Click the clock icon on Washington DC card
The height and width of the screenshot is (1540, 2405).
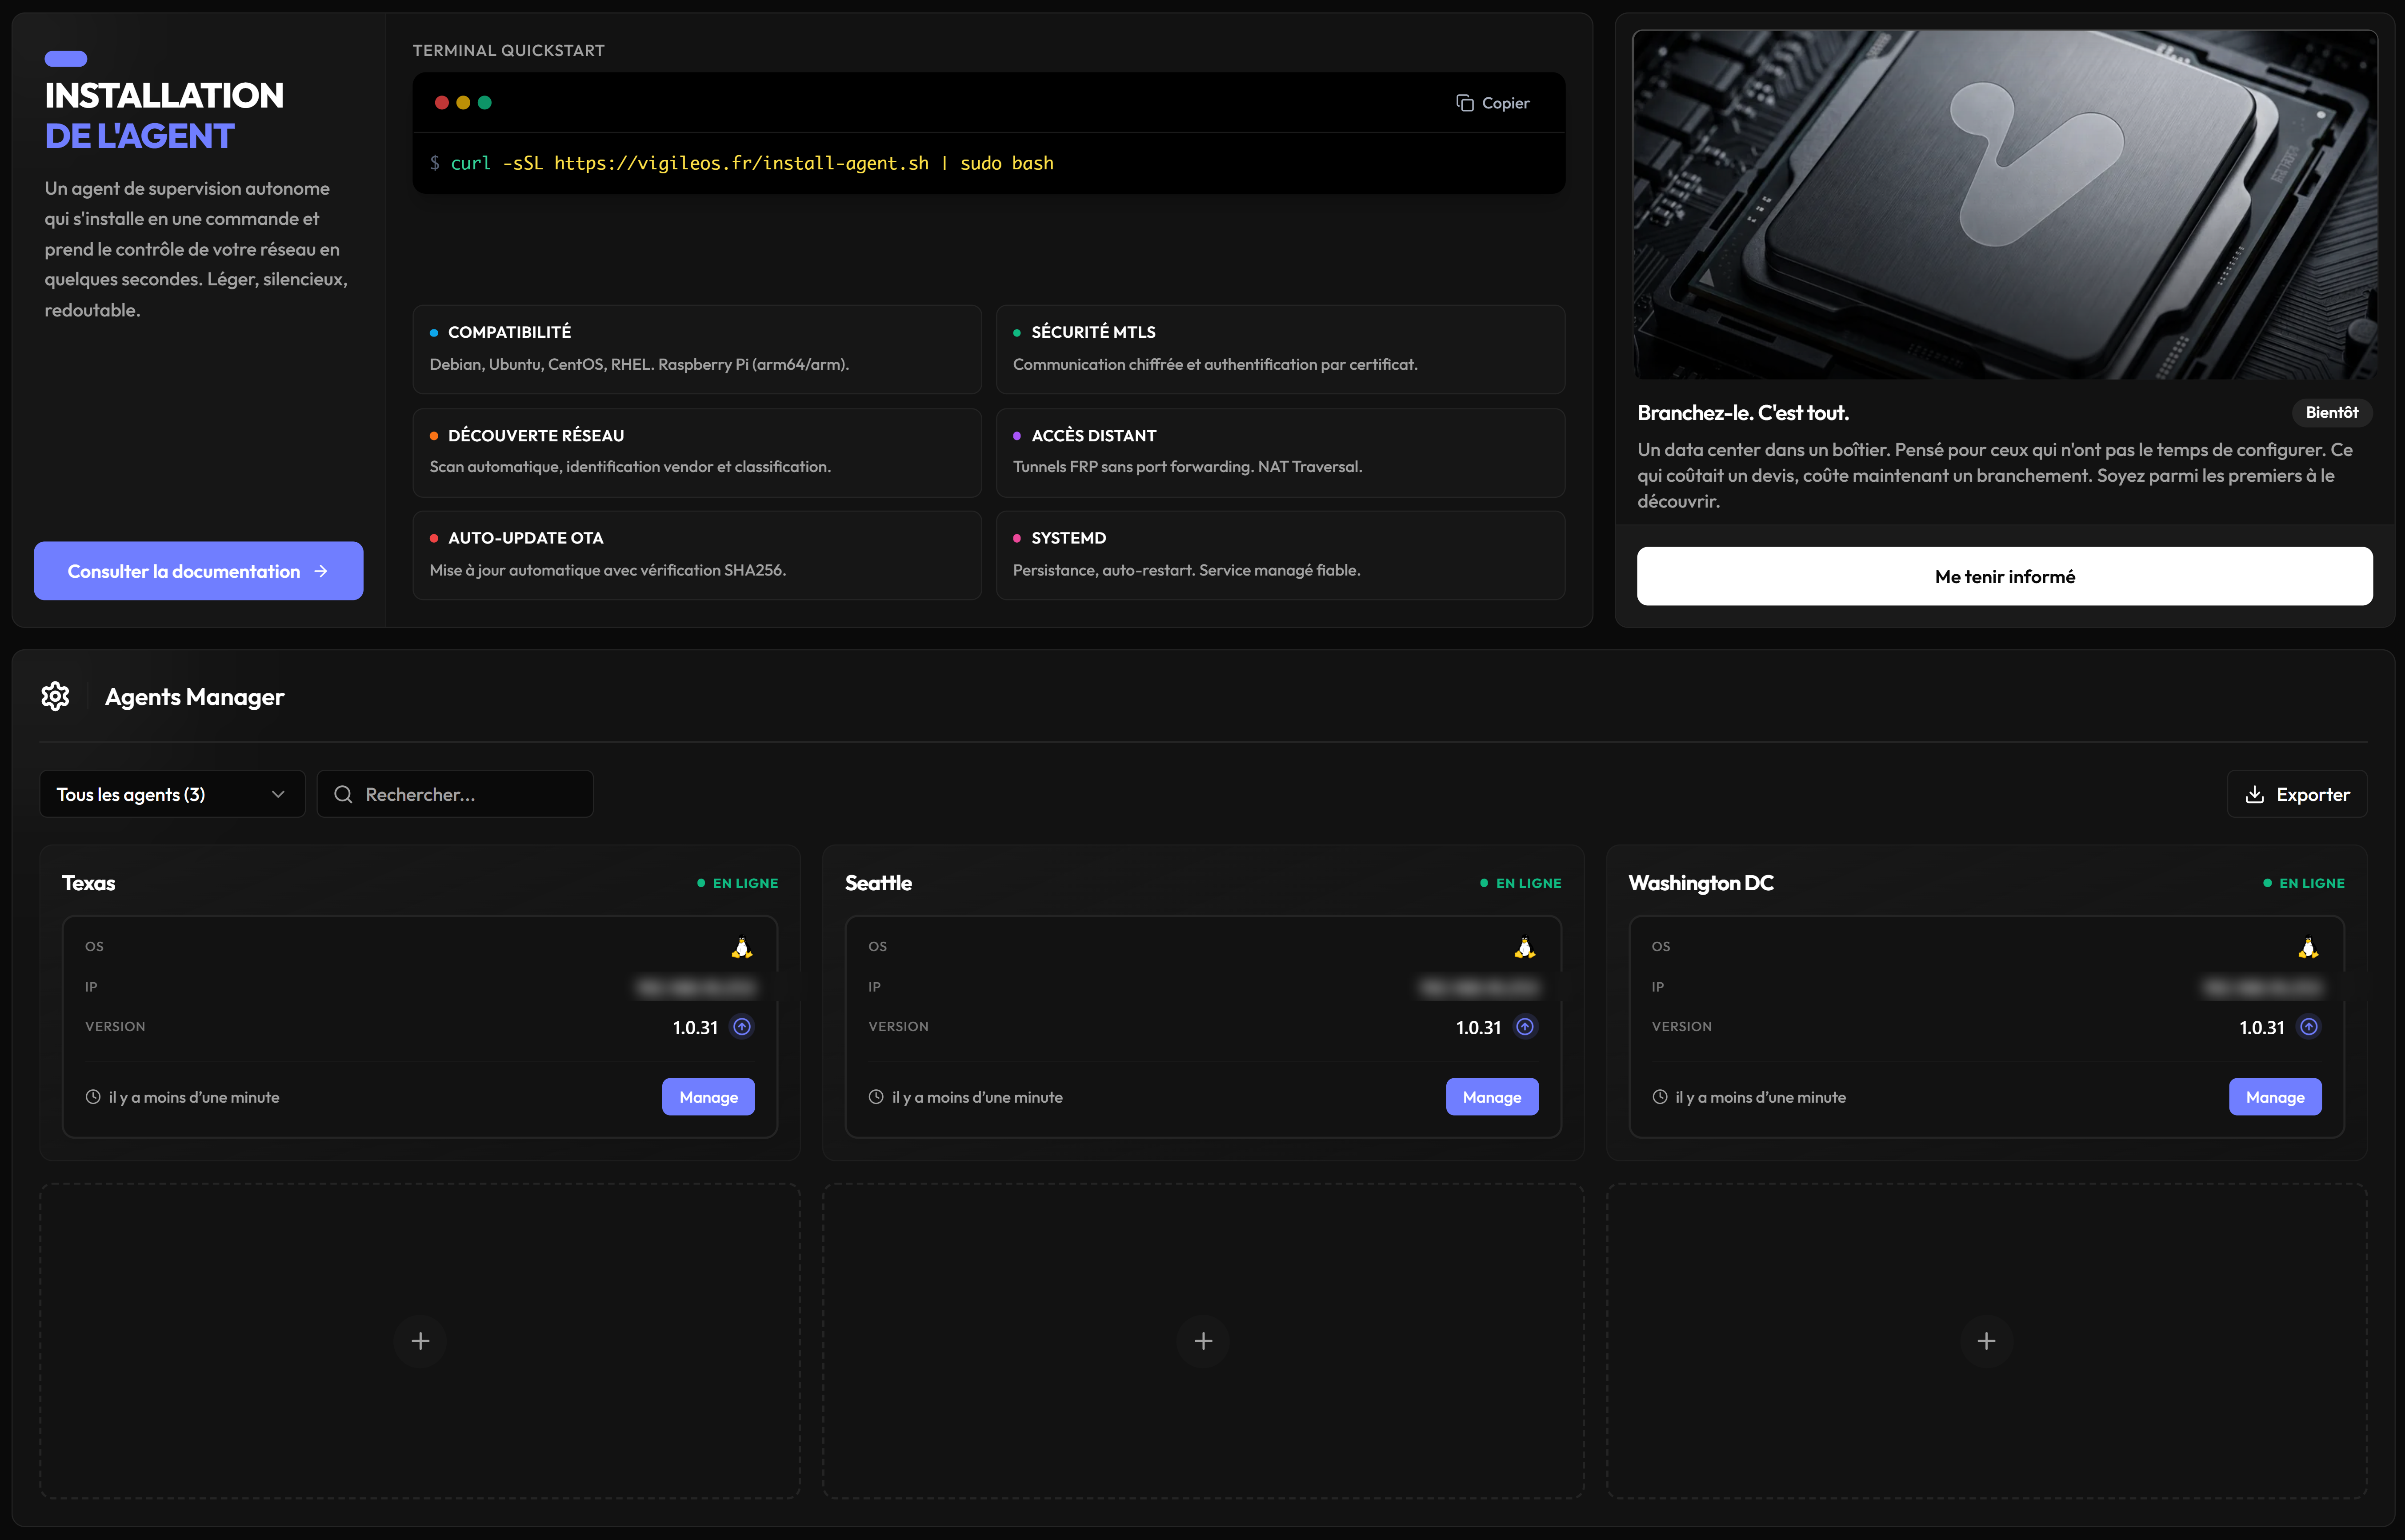[1660, 1097]
